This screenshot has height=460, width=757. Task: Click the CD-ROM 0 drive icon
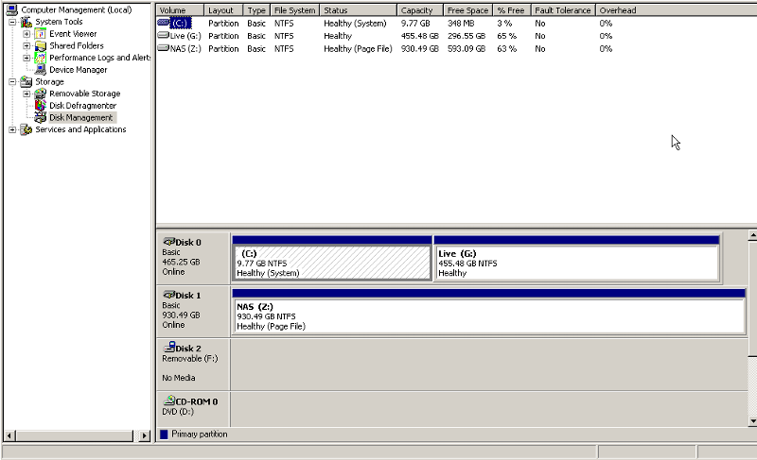click(169, 400)
